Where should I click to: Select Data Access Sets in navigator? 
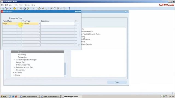23,65
